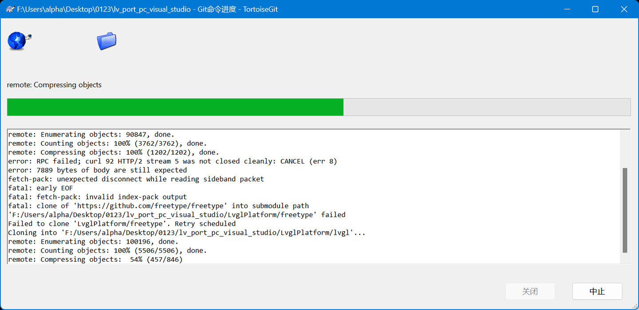This screenshot has width=639, height=310.
Task: Click the 'fatal: early EOF' log line
Action: pos(40,188)
